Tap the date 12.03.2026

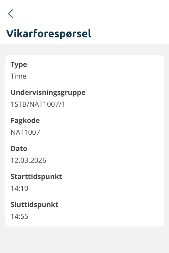click(28, 160)
